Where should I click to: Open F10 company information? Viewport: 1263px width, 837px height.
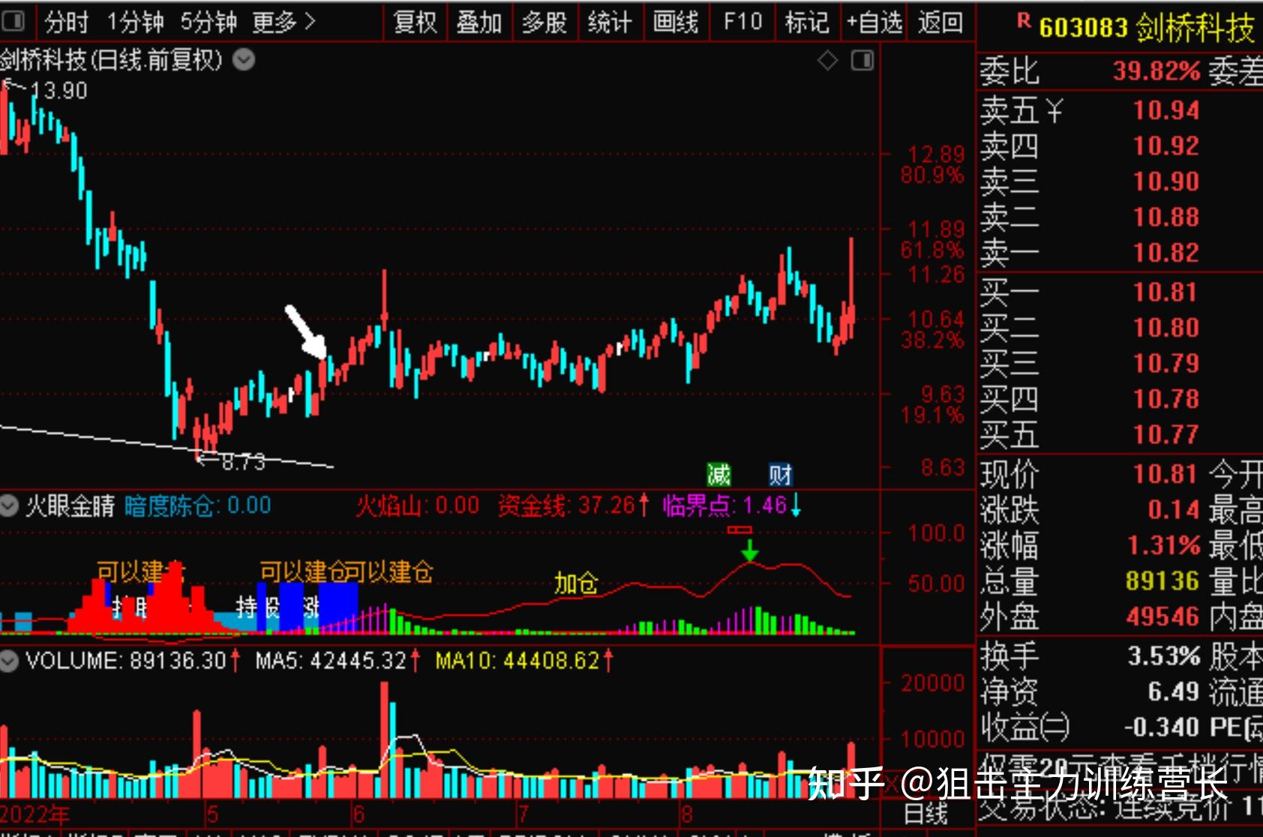pyautogui.click(x=742, y=22)
